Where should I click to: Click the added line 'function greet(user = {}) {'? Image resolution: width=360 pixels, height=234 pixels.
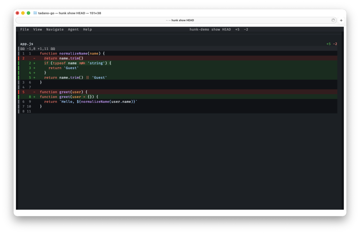click(x=178, y=97)
